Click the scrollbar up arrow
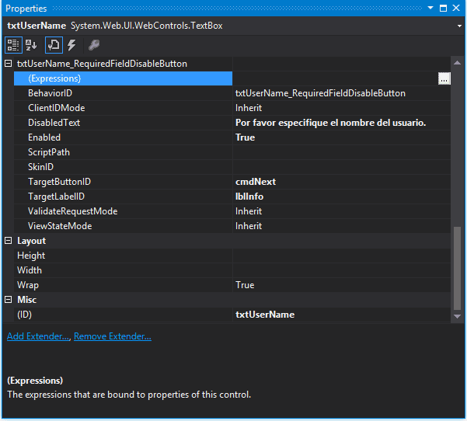Viewport: 467px width, 421px height. click(457, 63)
